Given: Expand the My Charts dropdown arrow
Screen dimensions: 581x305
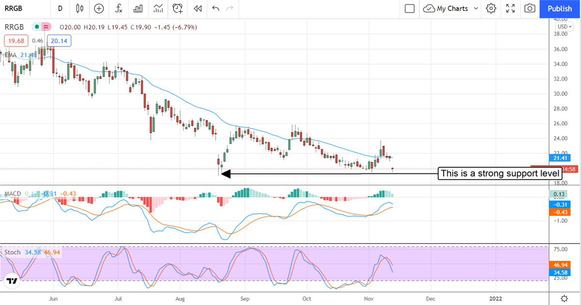Looking at the screenshot, I should [476, 8].
